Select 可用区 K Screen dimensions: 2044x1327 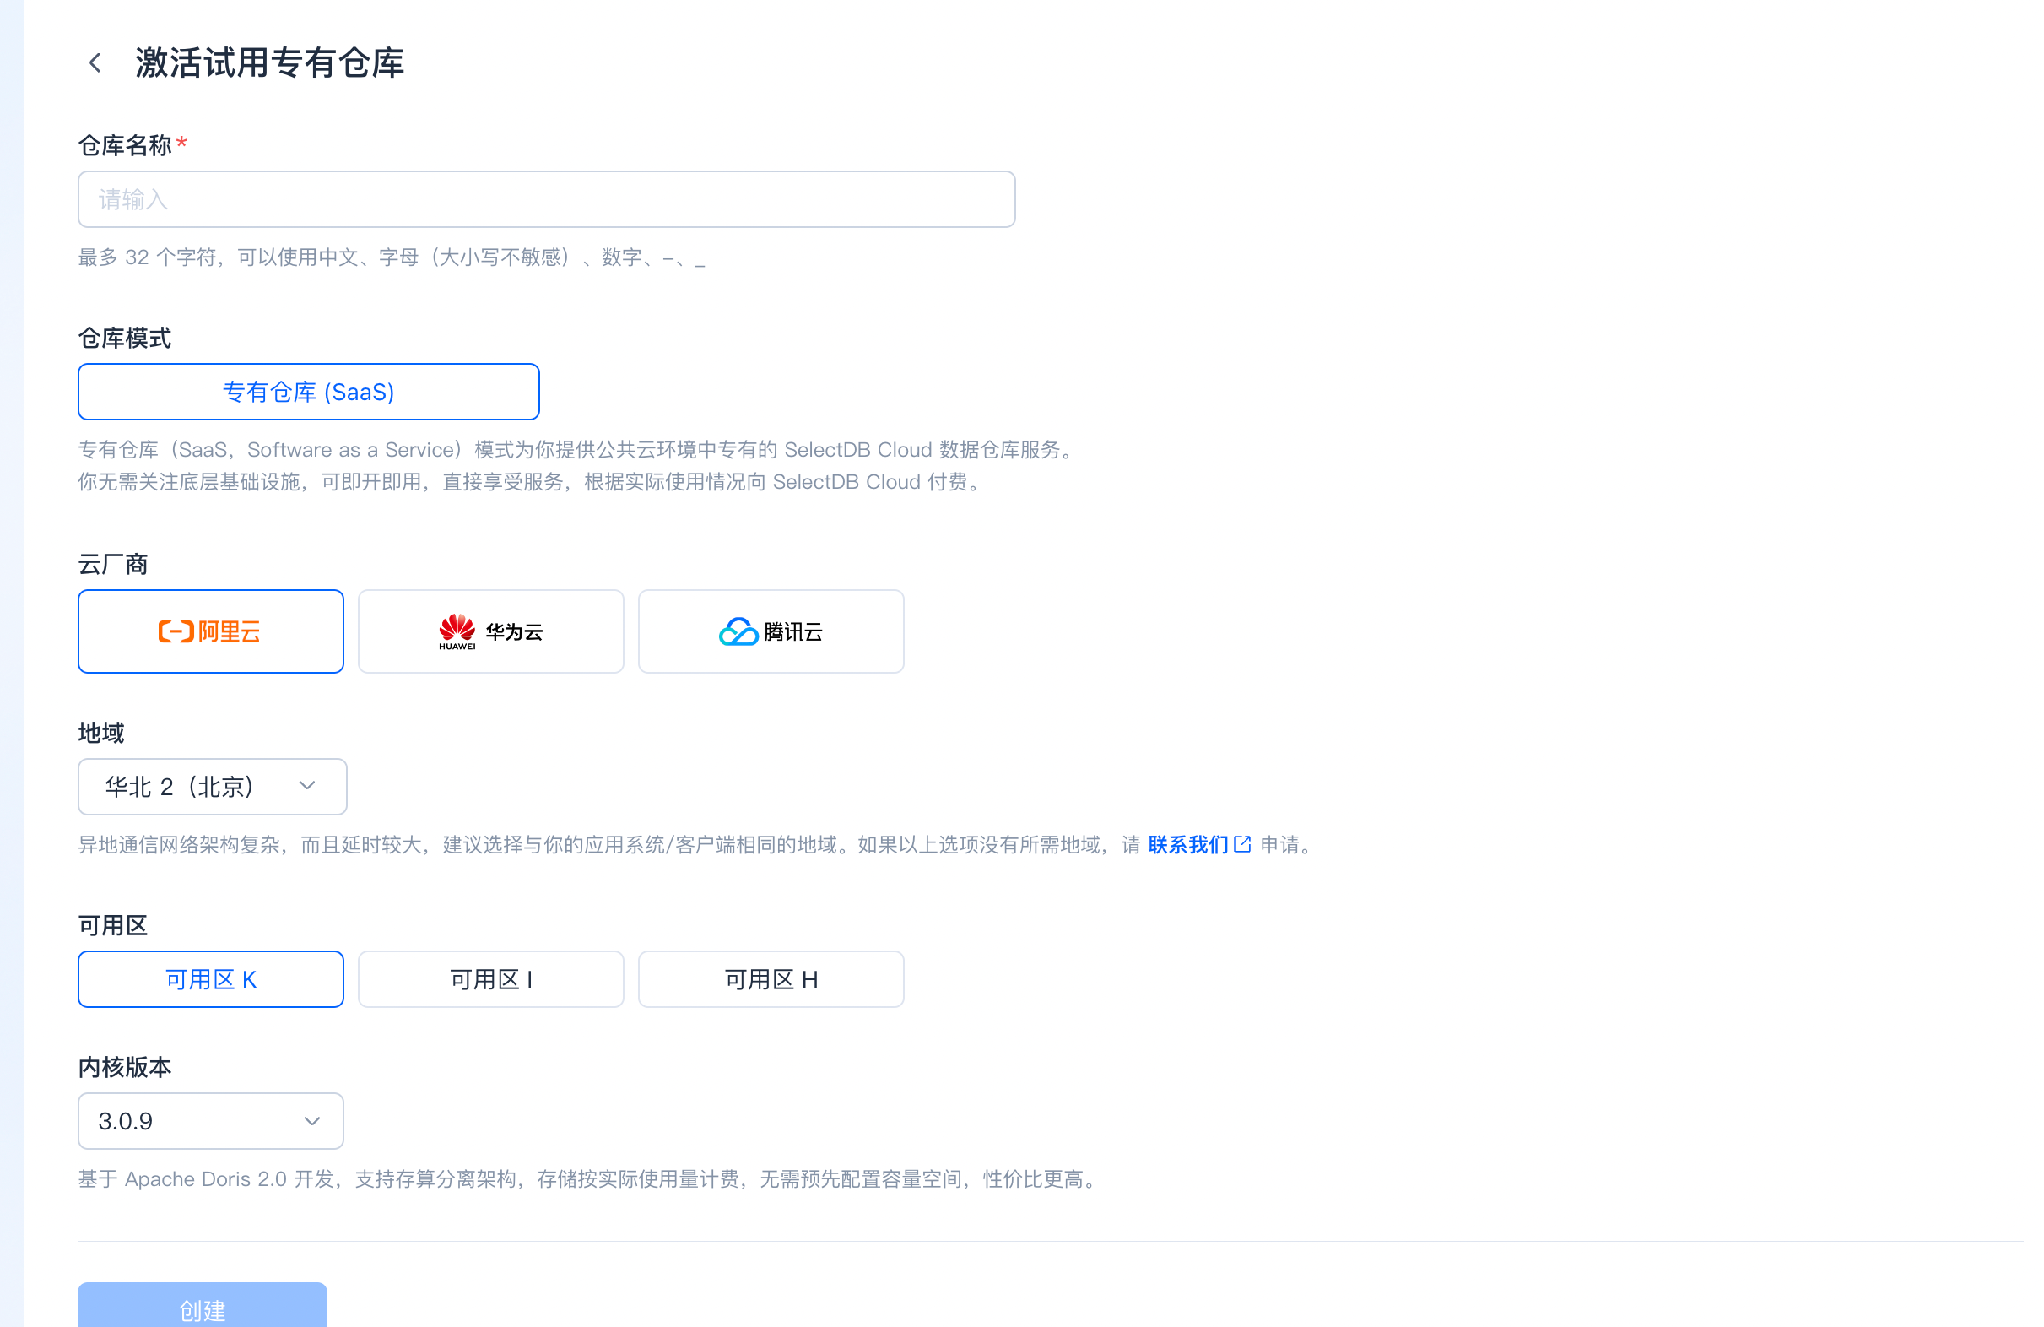pyautogui.click(x=210, y=978)
